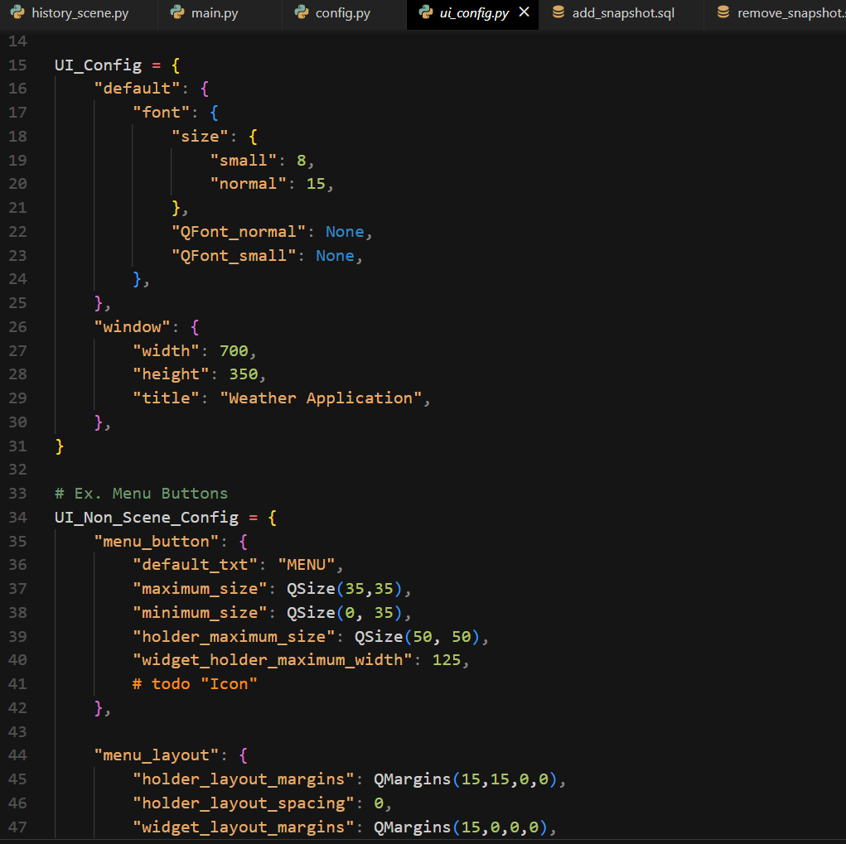The height and width of the screenshot is (844, 846).
Task: Click the database icon on add_snapshot.sql tab
Action: 558,13
